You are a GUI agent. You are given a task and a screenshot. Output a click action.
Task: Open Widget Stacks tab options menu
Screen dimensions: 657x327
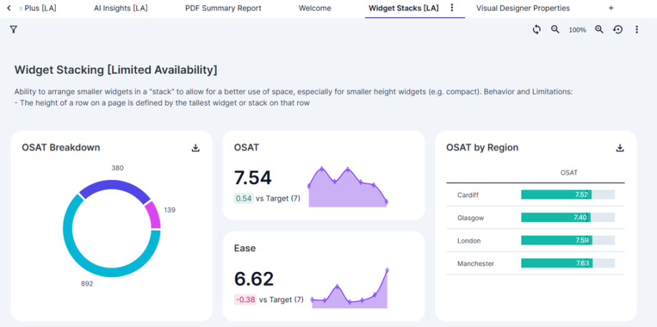click(452, 8)
